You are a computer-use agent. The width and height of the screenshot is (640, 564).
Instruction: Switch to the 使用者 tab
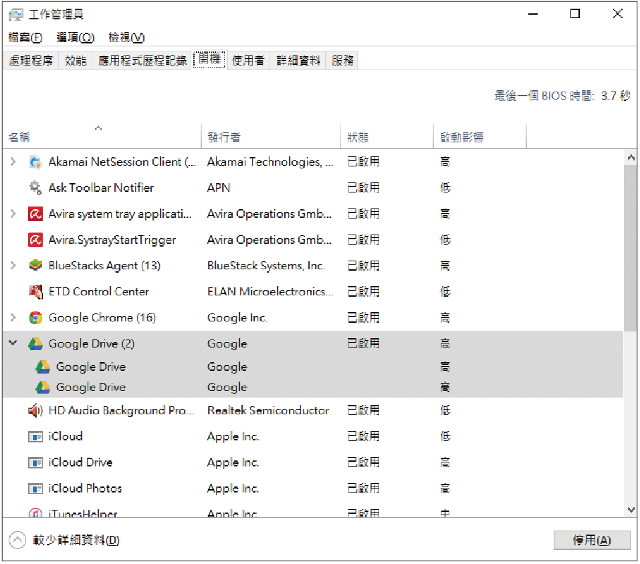(248, 61)
